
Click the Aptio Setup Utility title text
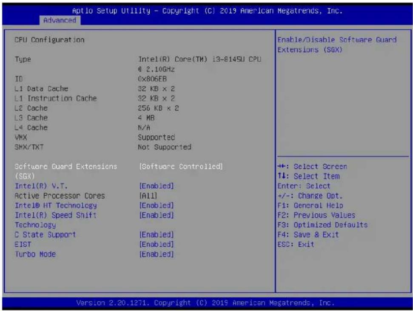pyautogui.click(x=207, y=11)
